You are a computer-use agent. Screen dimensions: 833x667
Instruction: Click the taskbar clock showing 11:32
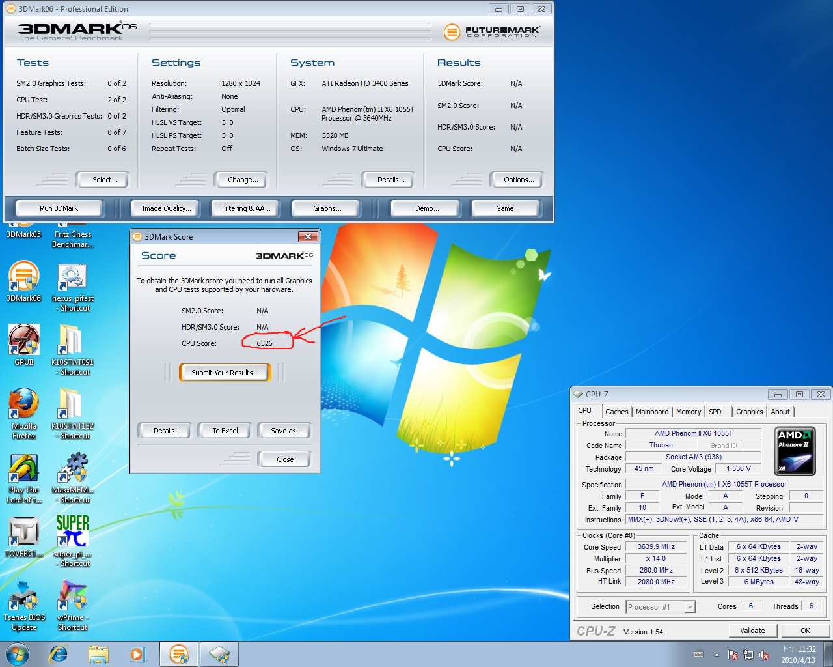799,655
